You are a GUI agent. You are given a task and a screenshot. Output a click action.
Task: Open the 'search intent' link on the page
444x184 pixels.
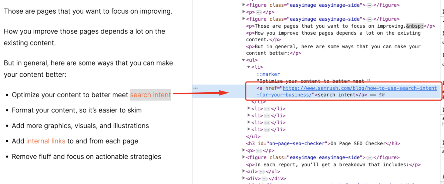(x=151, y=95)
